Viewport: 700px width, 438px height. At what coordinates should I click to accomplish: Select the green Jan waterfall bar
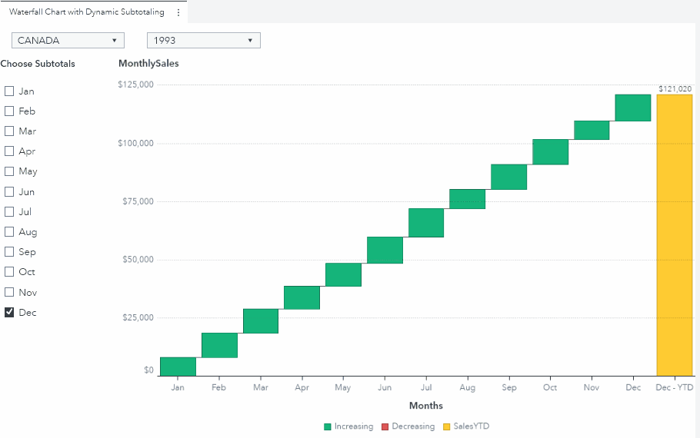(x=178, y=367)
